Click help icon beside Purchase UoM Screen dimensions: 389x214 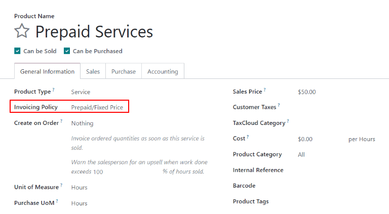pyautogui.click(x=57, y=201)
